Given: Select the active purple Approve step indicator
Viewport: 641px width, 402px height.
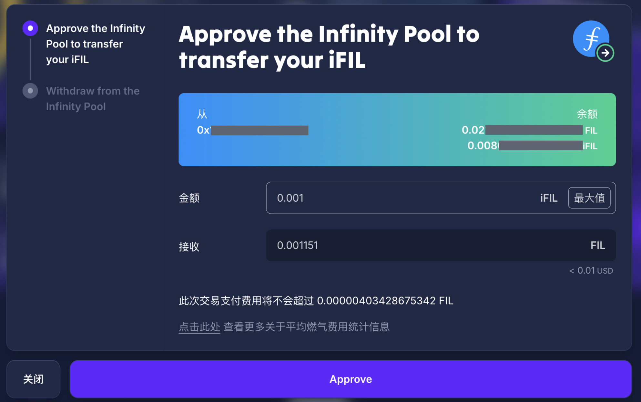Looking at the screenshot, I should click(x=30, y=28).
